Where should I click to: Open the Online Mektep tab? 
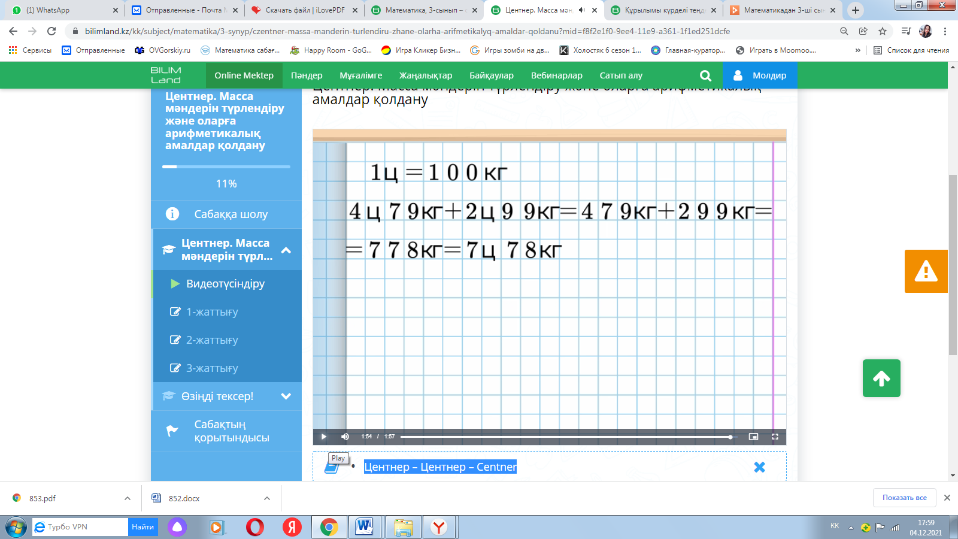[x=244, y=75]
